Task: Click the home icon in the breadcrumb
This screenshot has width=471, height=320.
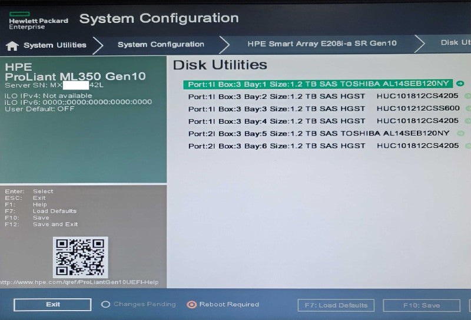Action: tap(12, 46)
